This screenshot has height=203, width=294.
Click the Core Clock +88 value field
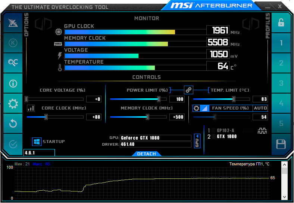pos(94,117)
